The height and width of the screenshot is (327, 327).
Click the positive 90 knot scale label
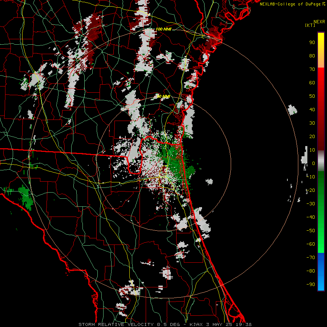pyautogui.click(x=312, y=43)
